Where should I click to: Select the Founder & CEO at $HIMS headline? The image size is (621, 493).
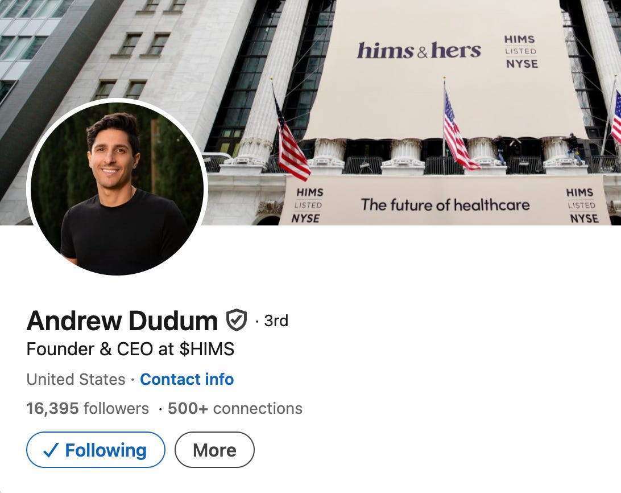coord(130,349)
